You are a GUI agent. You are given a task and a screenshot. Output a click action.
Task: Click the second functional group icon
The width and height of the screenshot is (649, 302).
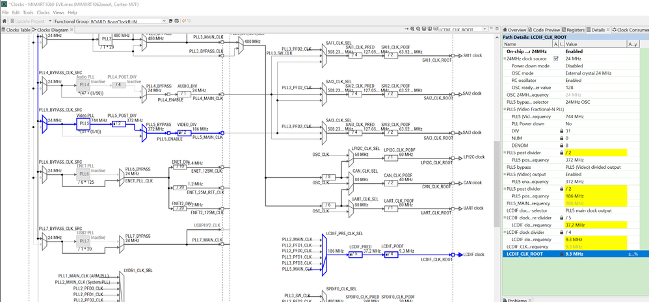point(177,21)
